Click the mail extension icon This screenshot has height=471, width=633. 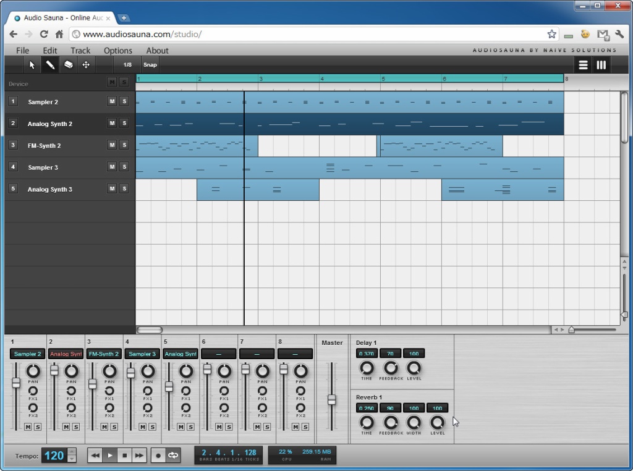tap(603, 35)
